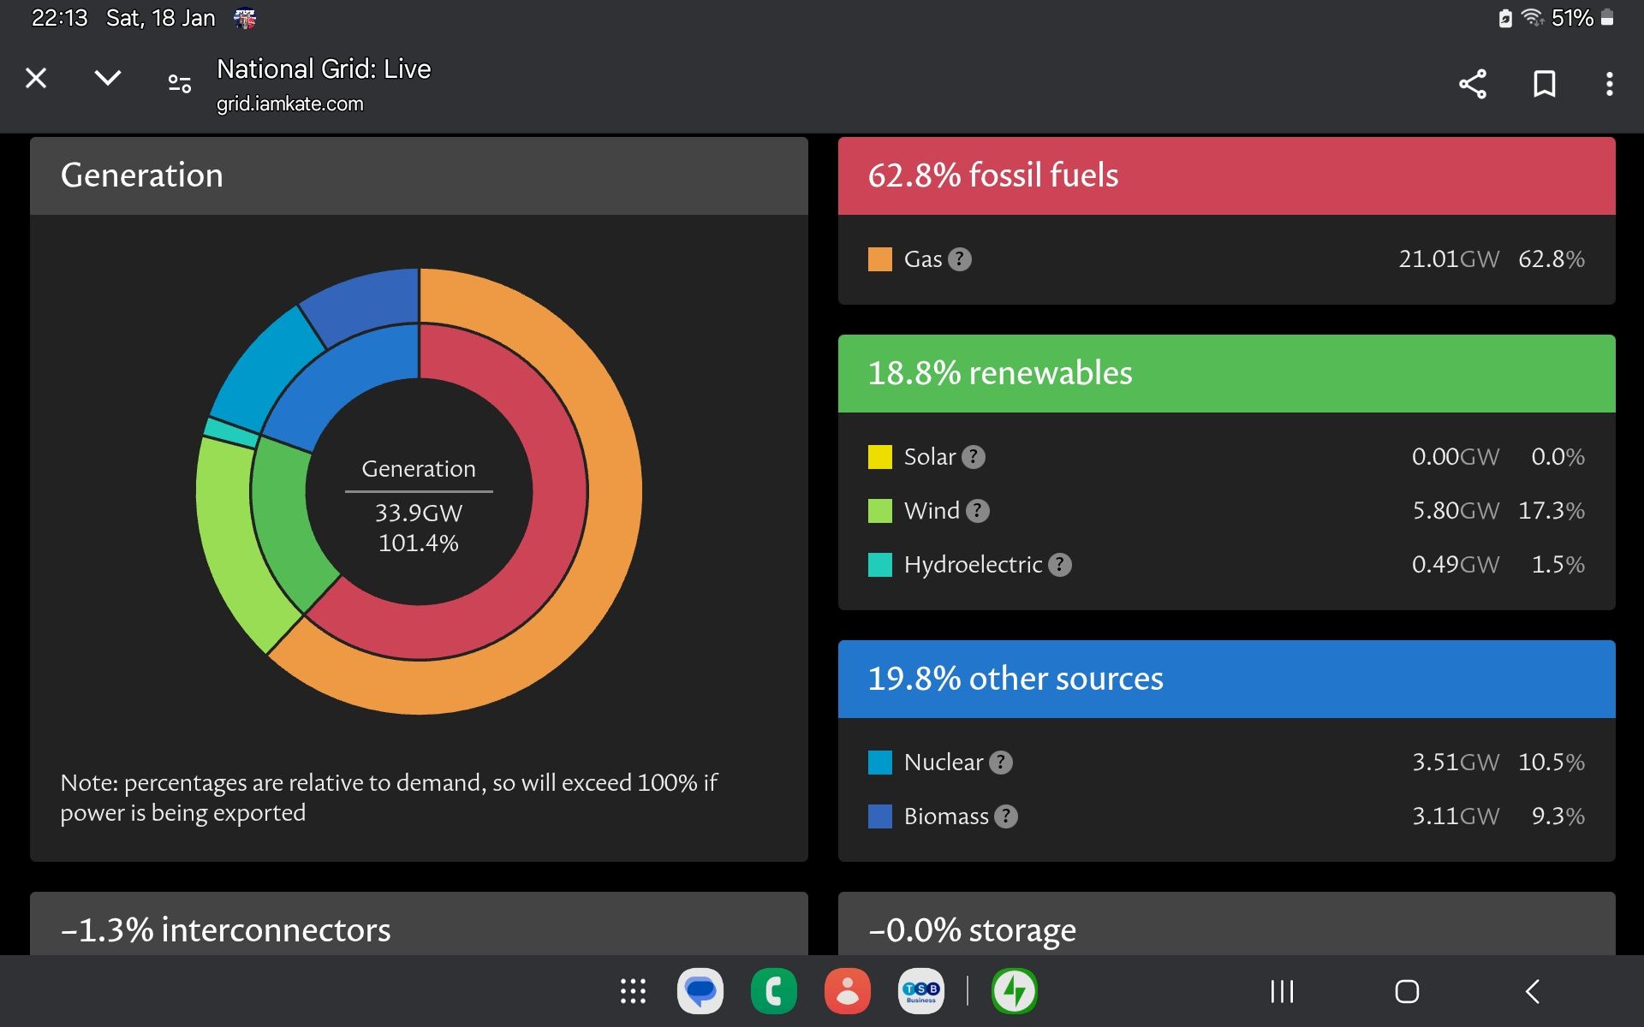Tap the share icon in the toolbar

click(1473, 84)
